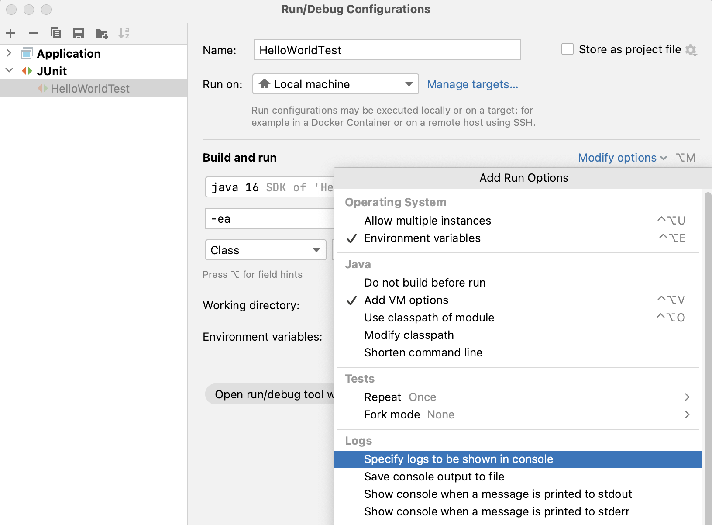
Task: Enable Show console when printed to stdout
Action: pyautogui.click(x=518, y=494)
